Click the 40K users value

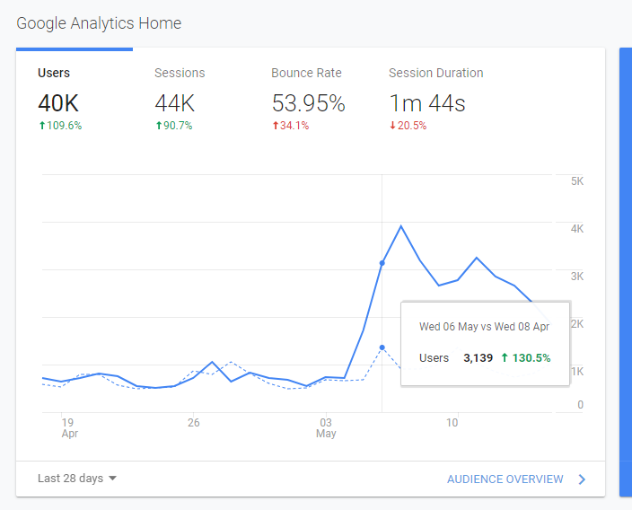tap(58, 103)
